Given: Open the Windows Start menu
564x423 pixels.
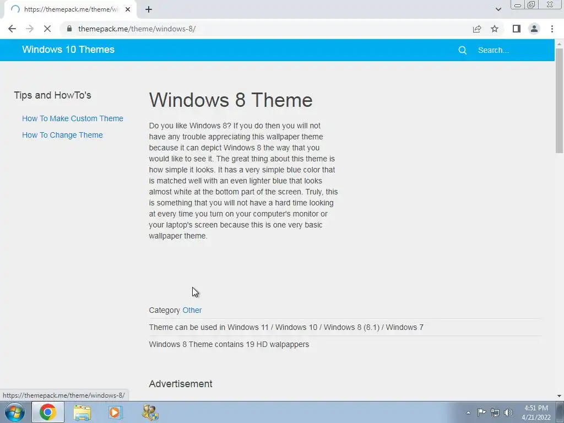Looking at the screenshot, I should point(15,412).
